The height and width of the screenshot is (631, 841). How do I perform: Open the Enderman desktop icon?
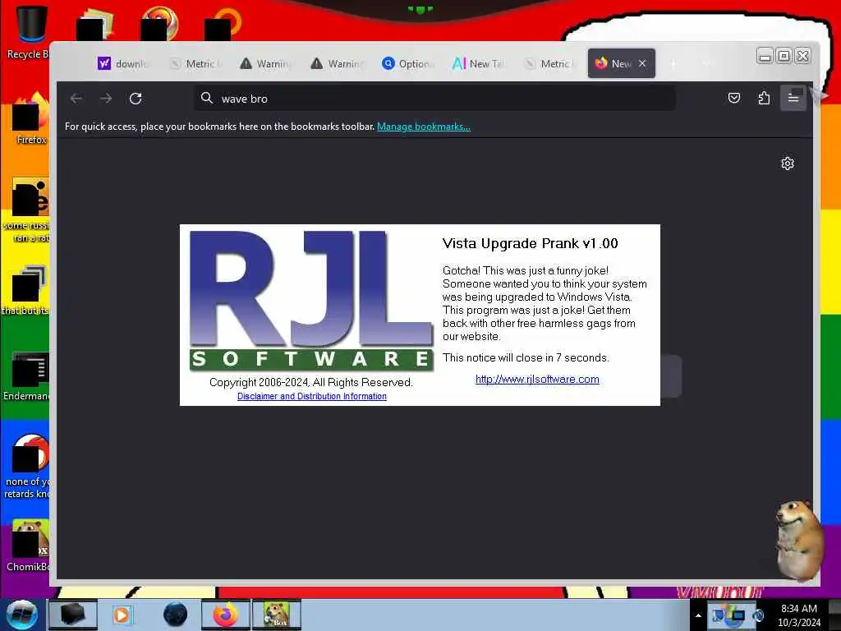coord(27,375)
